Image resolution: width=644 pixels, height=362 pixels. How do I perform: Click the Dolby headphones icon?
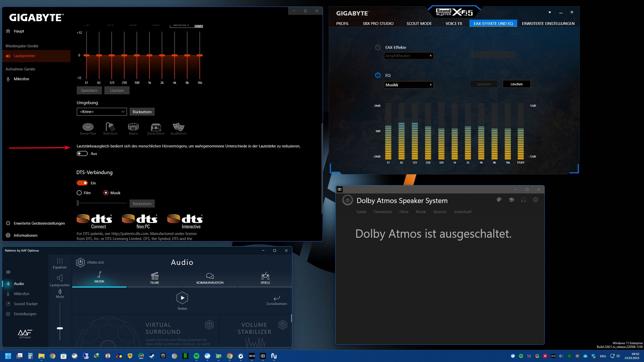click(523, 200)
